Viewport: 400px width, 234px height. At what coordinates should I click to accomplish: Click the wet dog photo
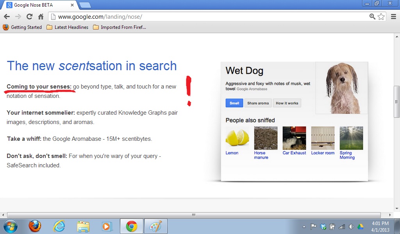pyautogui.click(x=341, y=88)
